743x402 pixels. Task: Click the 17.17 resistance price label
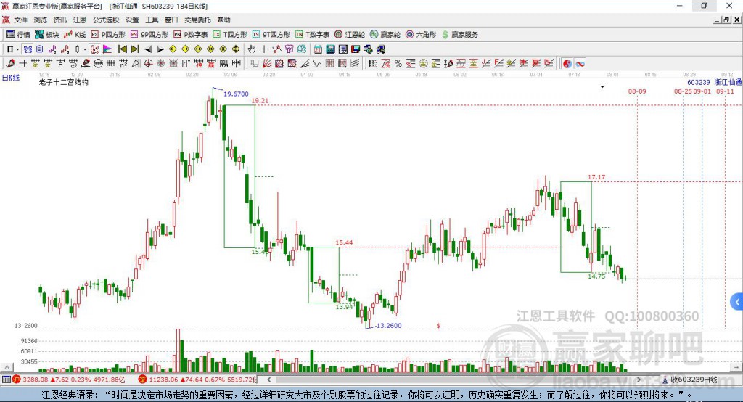[x=596, y=177]
